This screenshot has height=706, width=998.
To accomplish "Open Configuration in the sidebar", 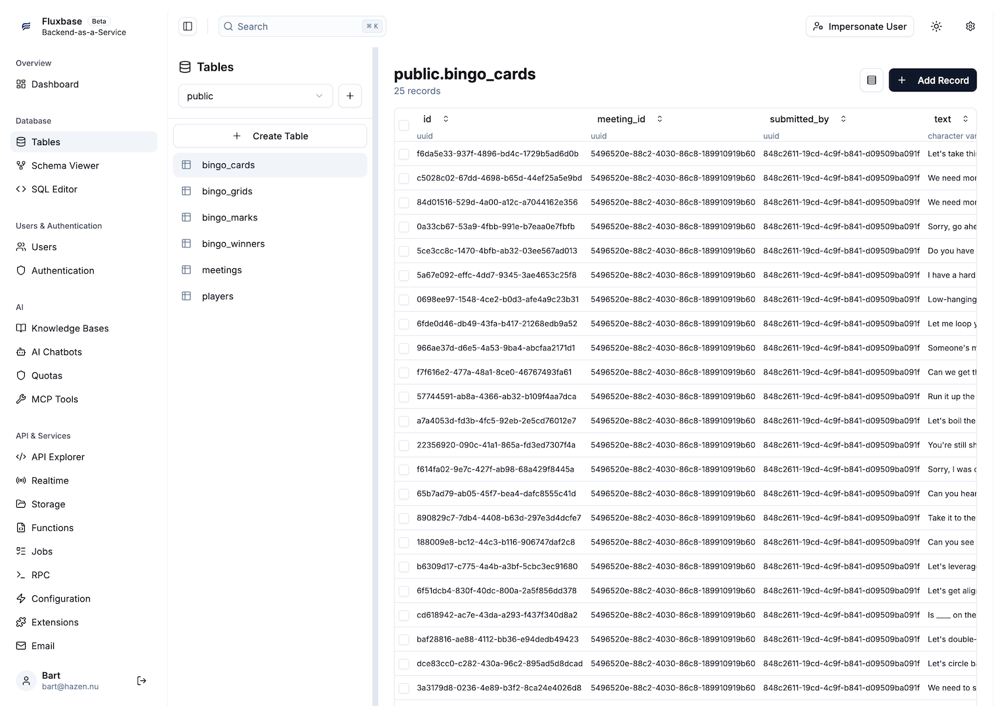I will [84, 598].
